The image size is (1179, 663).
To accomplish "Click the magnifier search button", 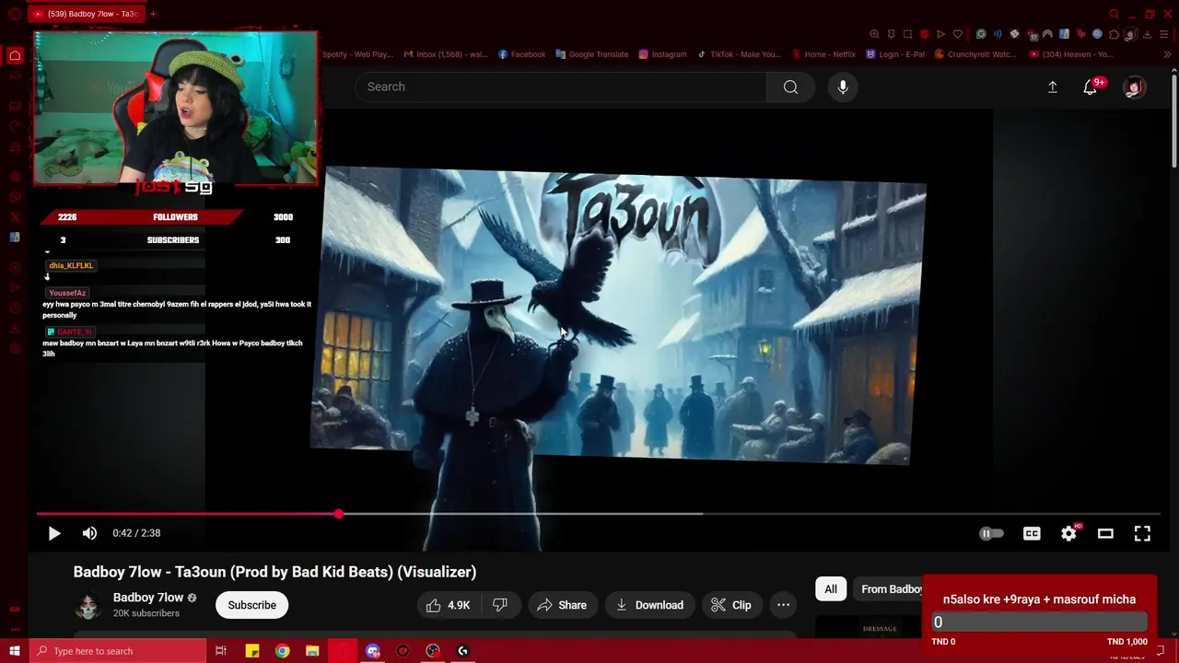I will [790, 87].
